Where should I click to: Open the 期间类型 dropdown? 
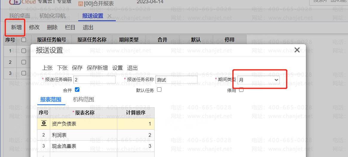pos(258,80)
